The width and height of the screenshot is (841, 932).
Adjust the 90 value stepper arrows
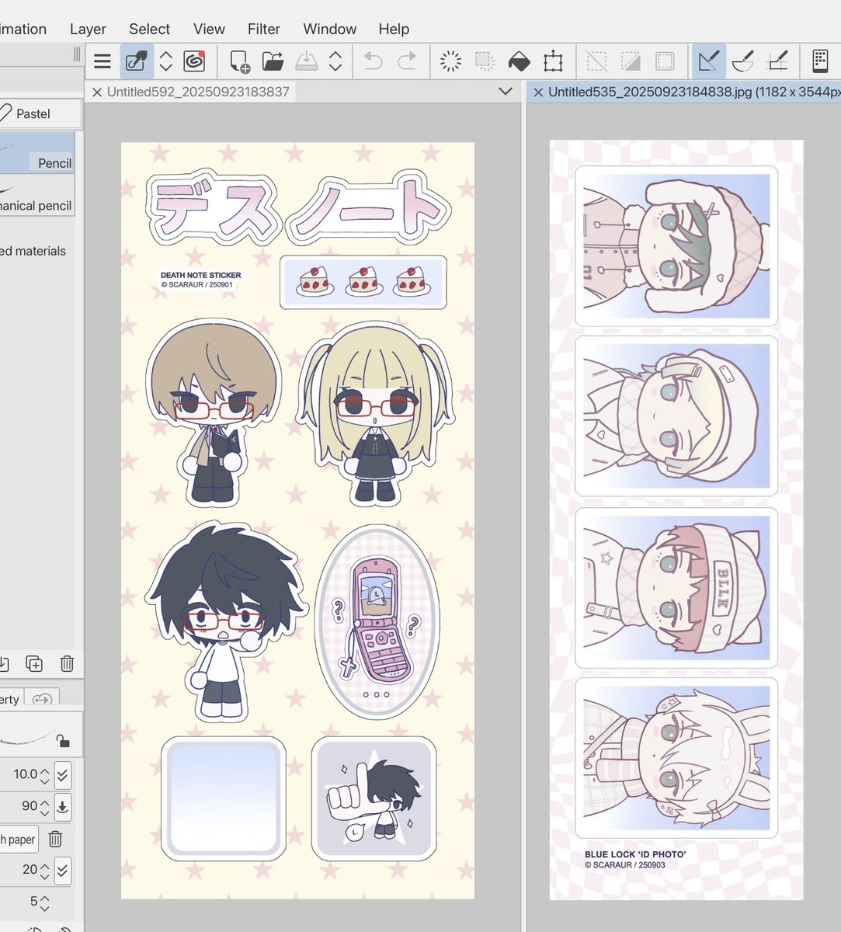coord(44,806)
